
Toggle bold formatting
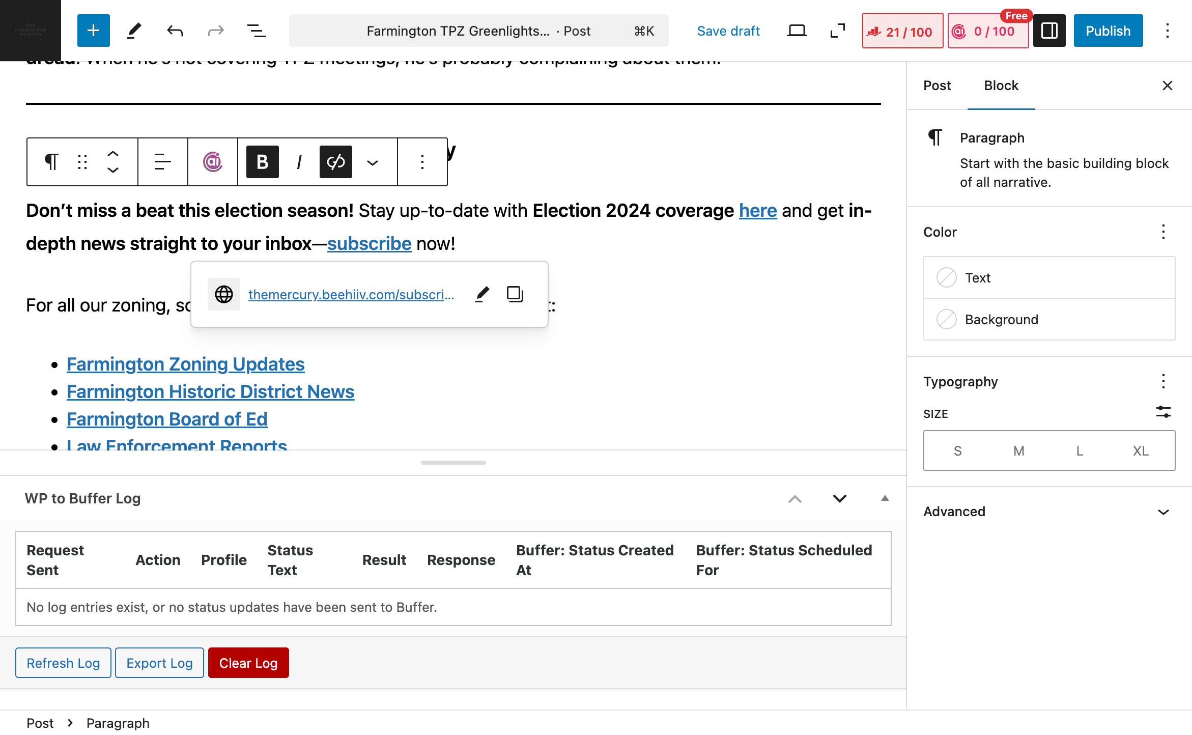point(263,162)
